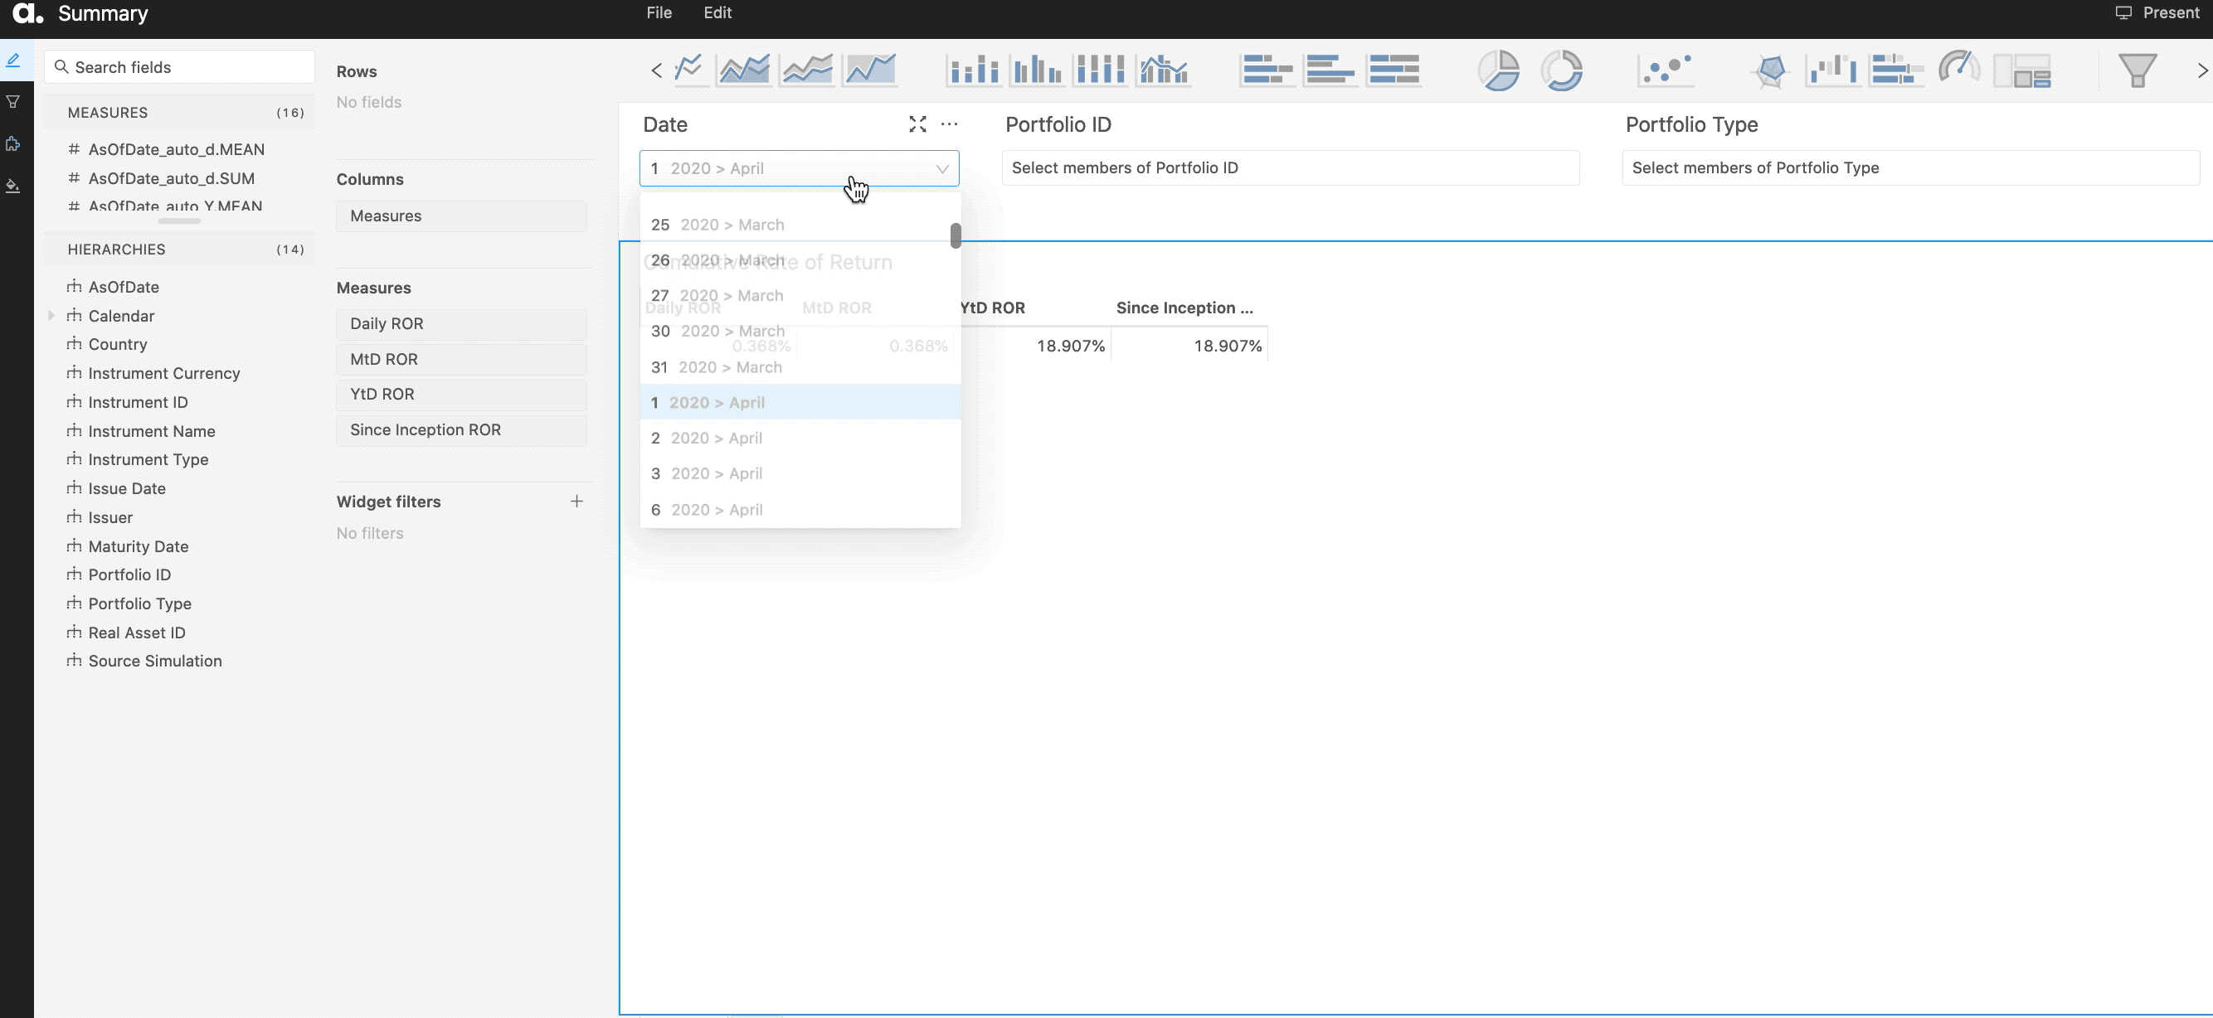Click the Search fields input

pos(179,67)
